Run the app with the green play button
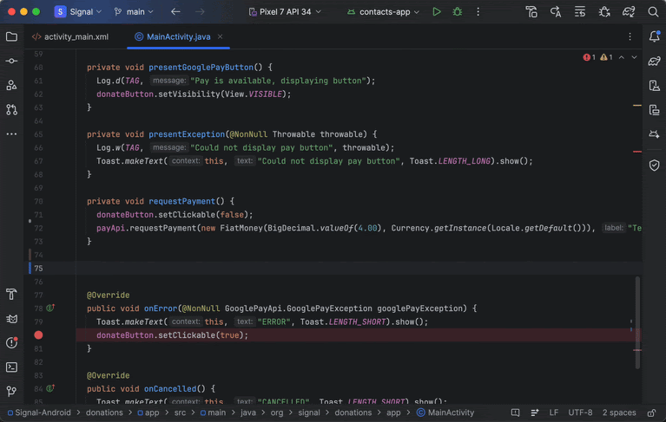 pos(437,12)
